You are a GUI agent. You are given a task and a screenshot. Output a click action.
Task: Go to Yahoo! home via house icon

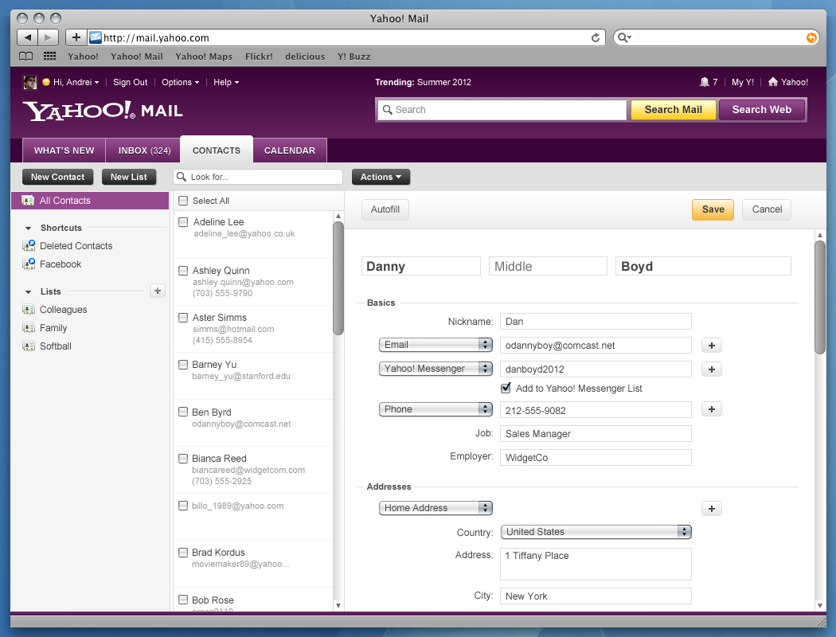point(772,82)
